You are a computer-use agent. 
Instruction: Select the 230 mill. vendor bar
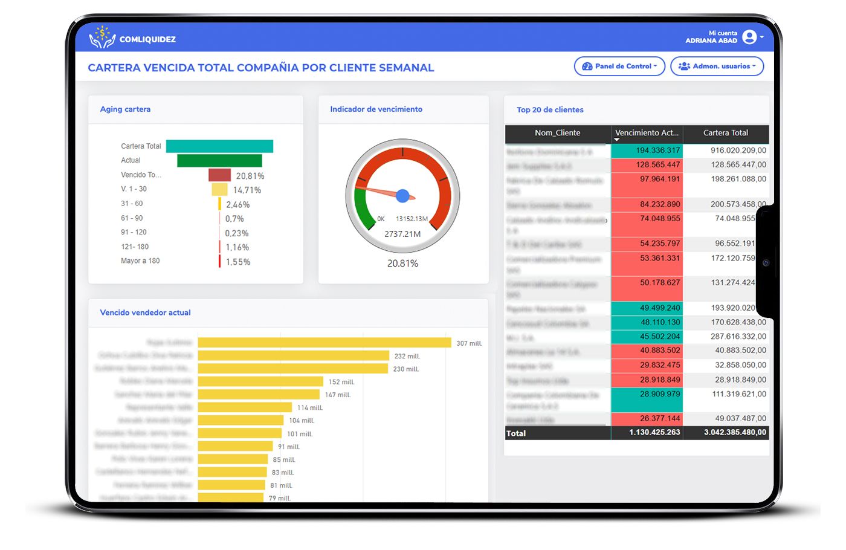tap(293, 369)
